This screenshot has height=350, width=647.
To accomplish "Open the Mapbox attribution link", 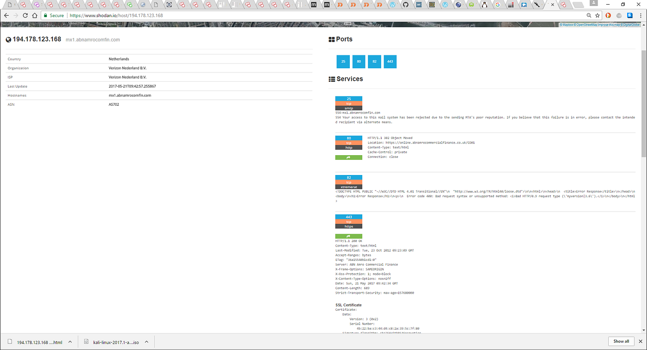I will [x=567, y=25].
